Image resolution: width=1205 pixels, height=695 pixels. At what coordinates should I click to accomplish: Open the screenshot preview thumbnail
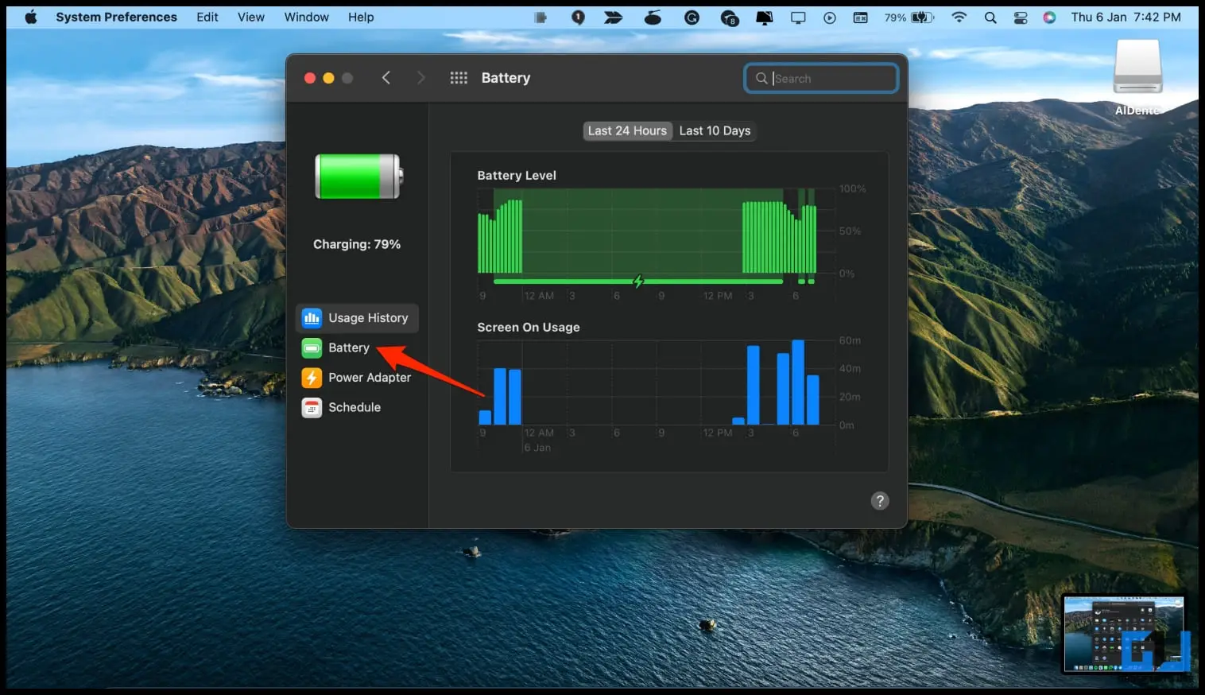pos(1124,634)
